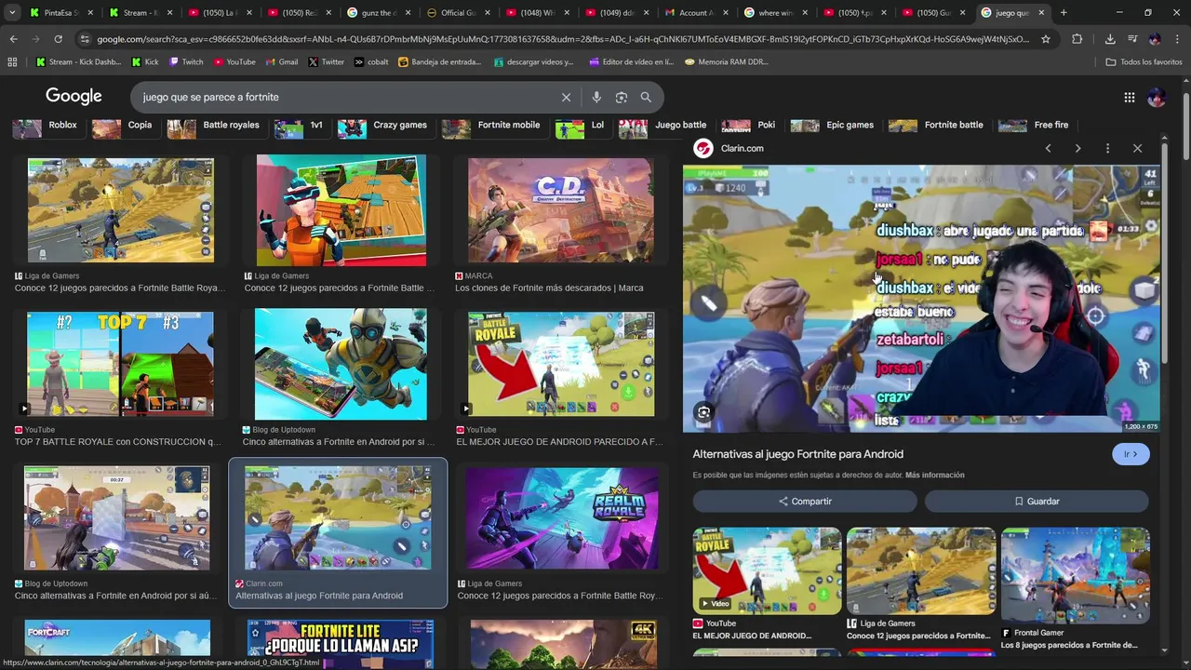Click the Guardar button
This screenshot has height=670, width=1191.
pyautogui.click(x=1037, y=501)
